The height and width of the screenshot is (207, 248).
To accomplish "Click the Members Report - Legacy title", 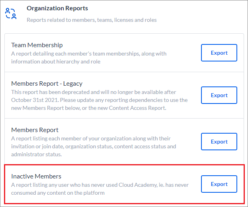I will tap(47, 84).
